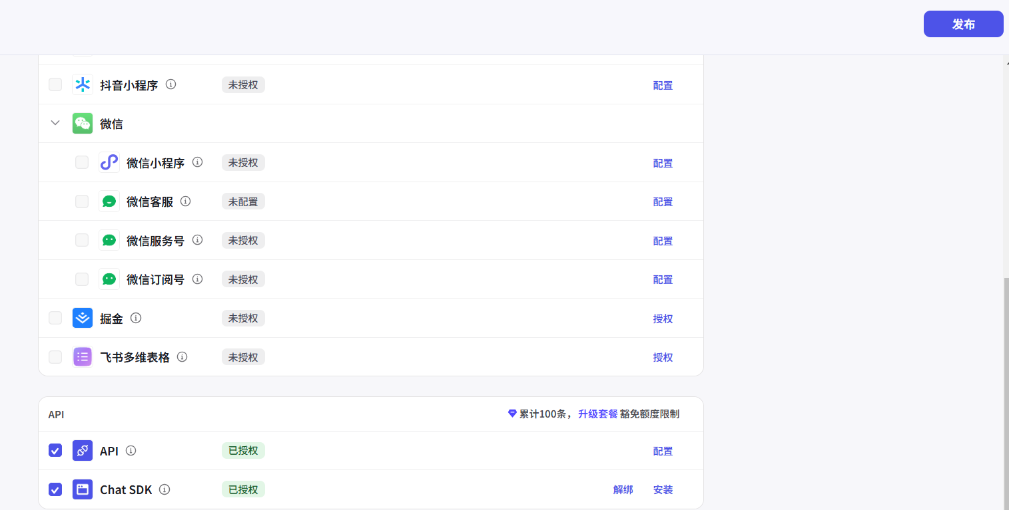
Task: Check the 微信小程序 checkbox
Action: click(x=82, y=162)
